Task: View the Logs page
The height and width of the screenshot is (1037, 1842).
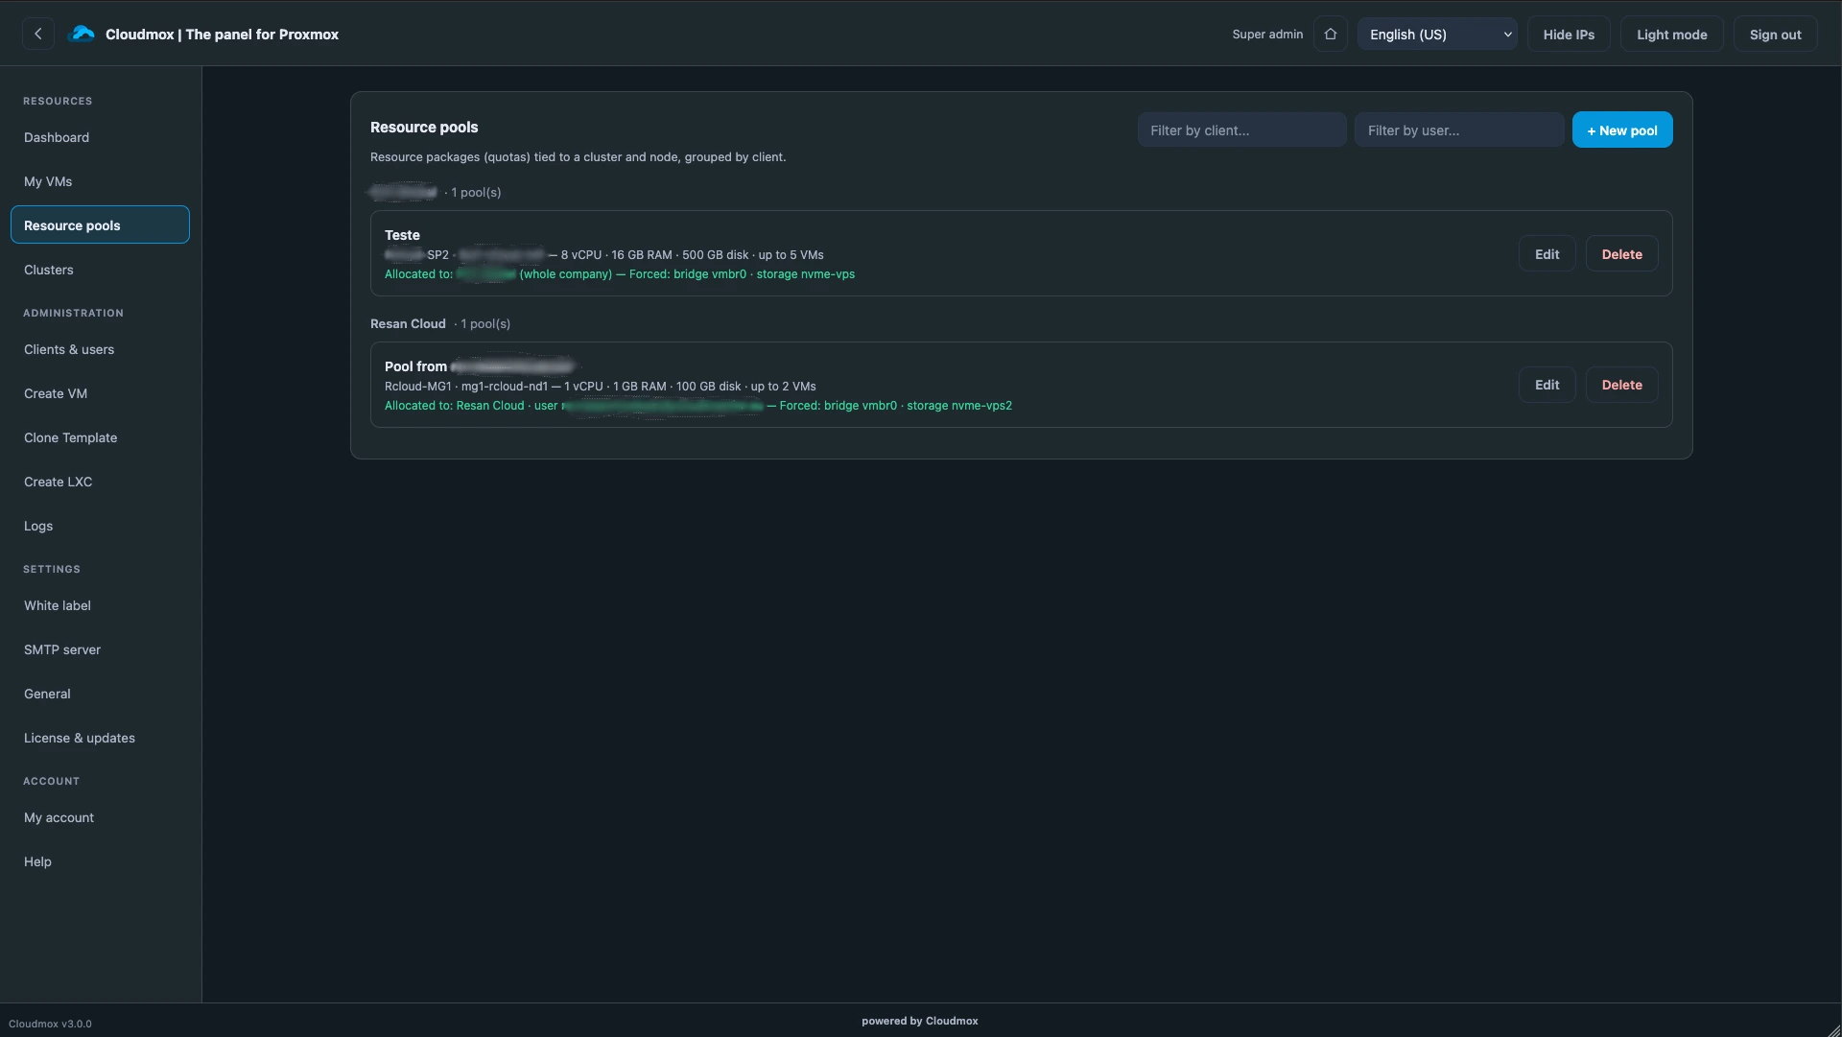Action: point(100,526)
